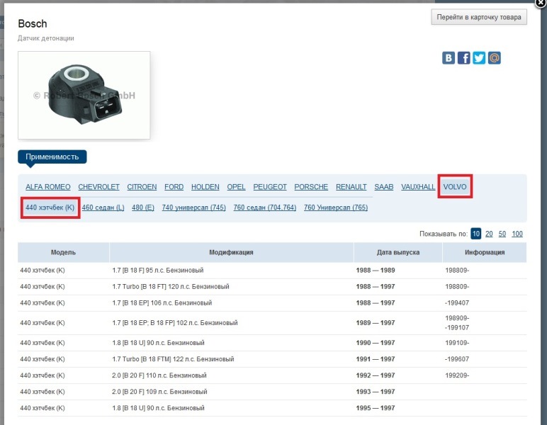Share via Mail.ru @ icon
The image size is (547, 425).
point(495,58)
